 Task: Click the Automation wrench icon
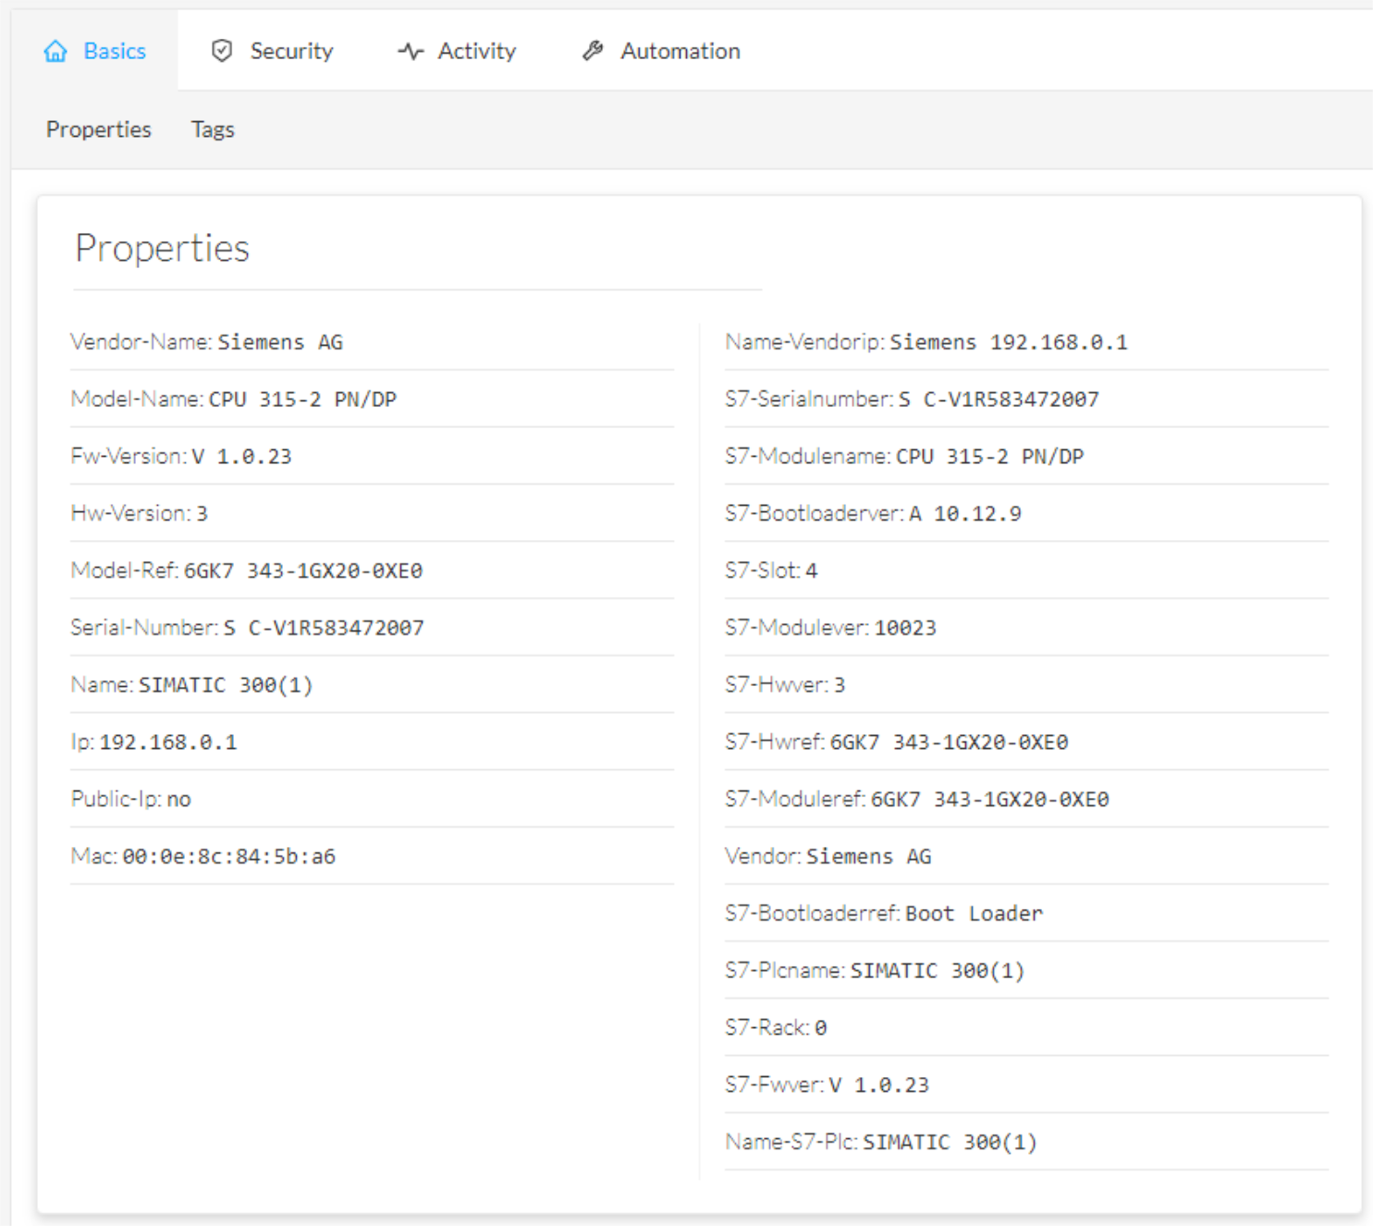pos(593,51)
